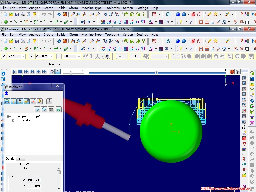The width and height of the screenshot is (256, 192).
Task: Jump to previous stop in backplot
Action: [x=26, y=72]
